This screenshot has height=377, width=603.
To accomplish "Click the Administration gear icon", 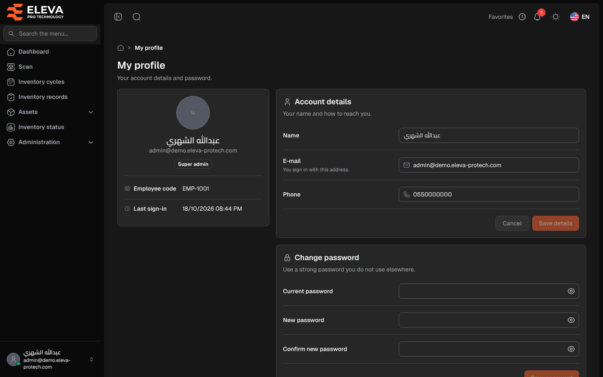I will point(11,142).
